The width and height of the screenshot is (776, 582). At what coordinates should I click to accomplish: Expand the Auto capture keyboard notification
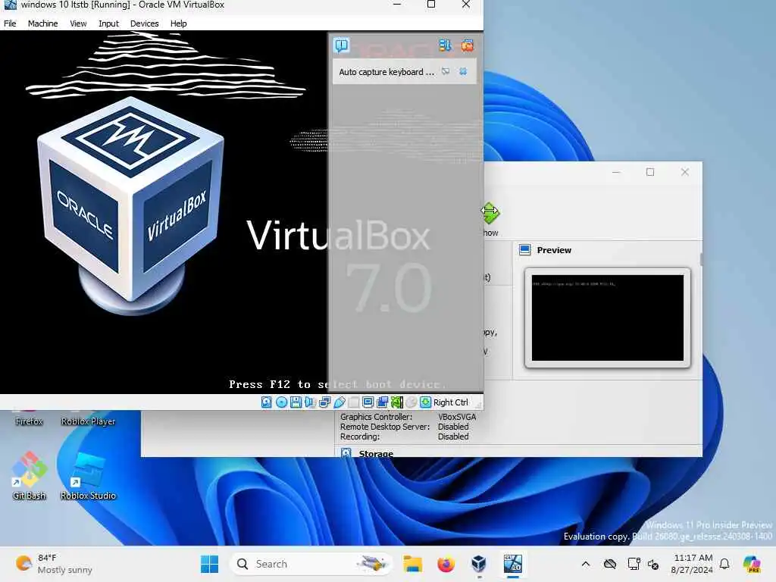pos(446,72)
